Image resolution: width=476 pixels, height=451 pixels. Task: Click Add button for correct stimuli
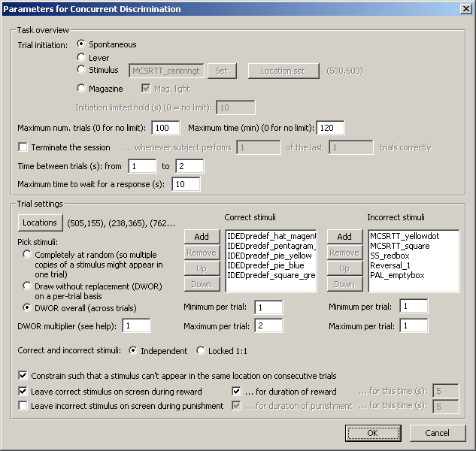coord(196,237)
